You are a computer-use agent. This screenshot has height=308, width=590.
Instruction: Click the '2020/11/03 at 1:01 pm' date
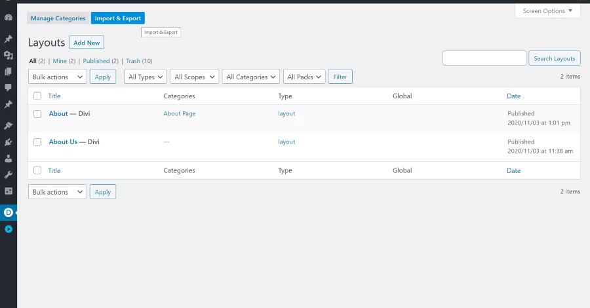(539, 123)
